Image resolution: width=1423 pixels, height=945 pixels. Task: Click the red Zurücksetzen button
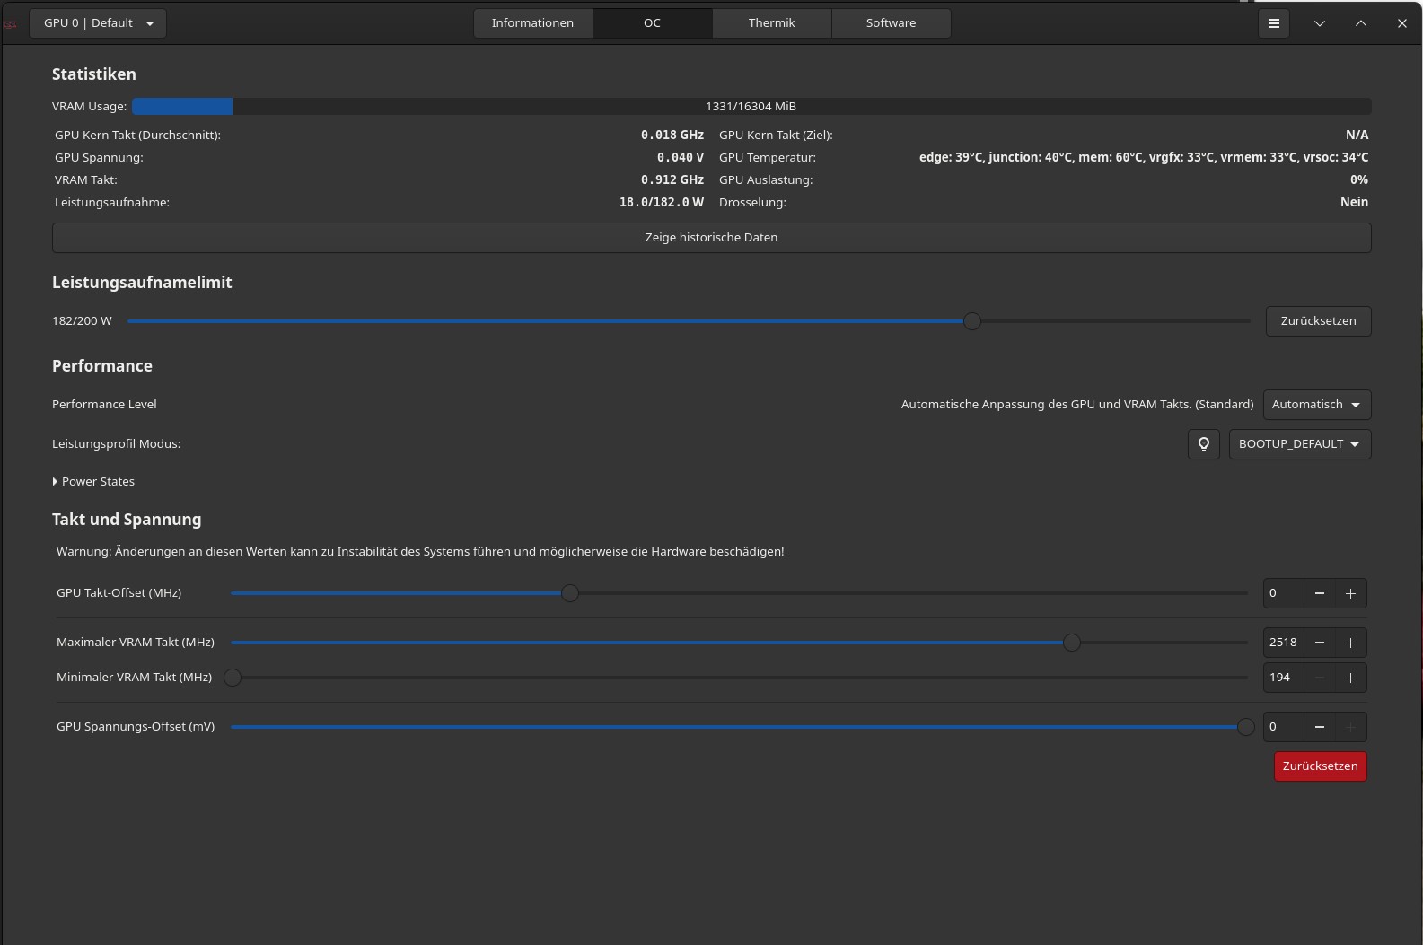pyautogui.click(x=1320, y=766)
